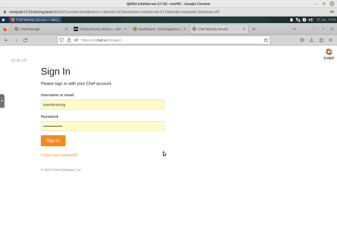Screen dimensions: 337x227
Task: Open the Firefox hamburger application menu
Action: click(x=331, y=40)
